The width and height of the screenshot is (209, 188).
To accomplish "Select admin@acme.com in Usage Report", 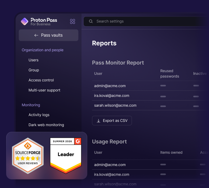I will click(110, 165).
